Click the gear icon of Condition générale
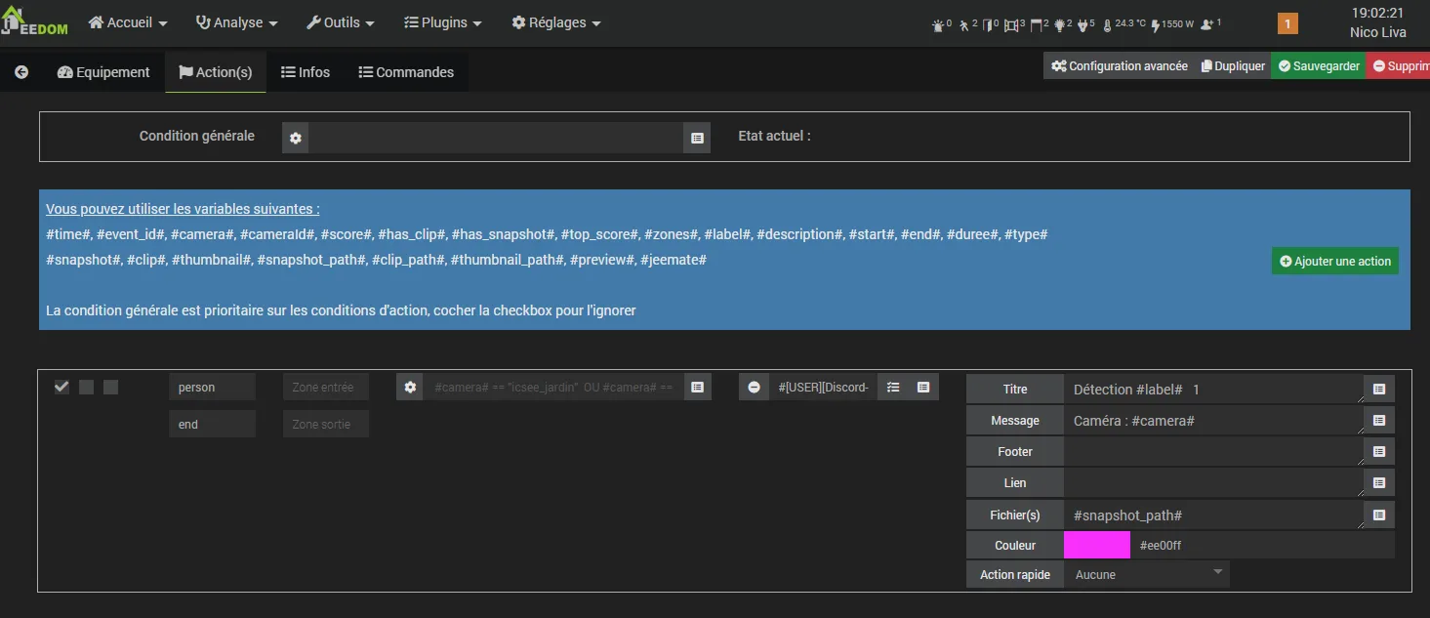The height and width of the screenshot is (618, 1430). click(x=295, y=139)
